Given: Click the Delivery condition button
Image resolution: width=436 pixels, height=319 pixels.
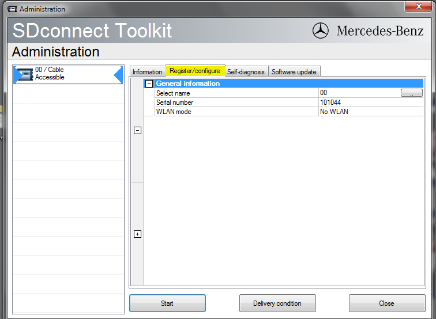Looking at the screenshot, I should click(277, 303).
